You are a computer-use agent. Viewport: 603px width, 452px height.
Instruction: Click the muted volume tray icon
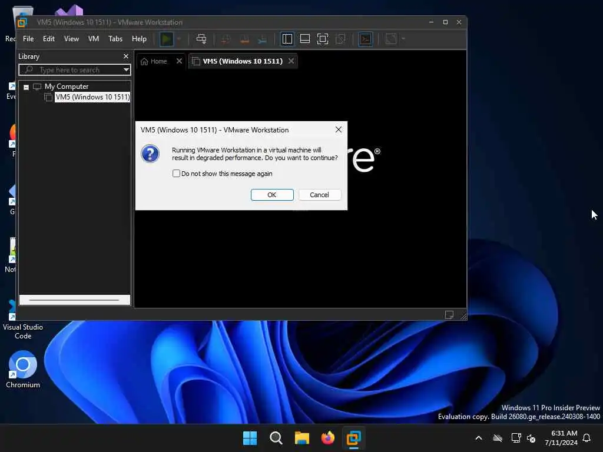(532, 438)
